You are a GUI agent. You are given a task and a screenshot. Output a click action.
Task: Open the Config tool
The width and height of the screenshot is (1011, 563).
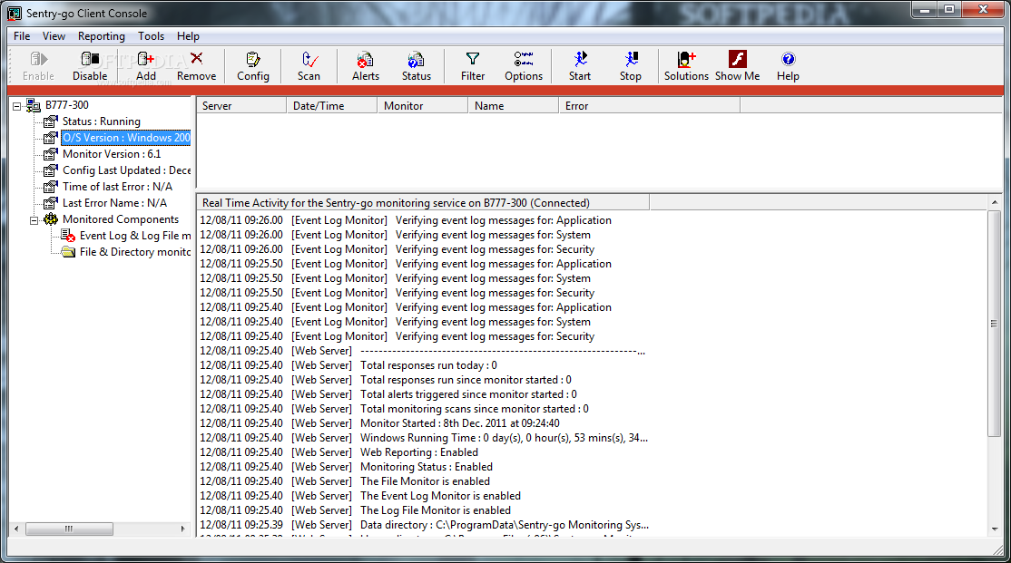(x=252, y=59)
